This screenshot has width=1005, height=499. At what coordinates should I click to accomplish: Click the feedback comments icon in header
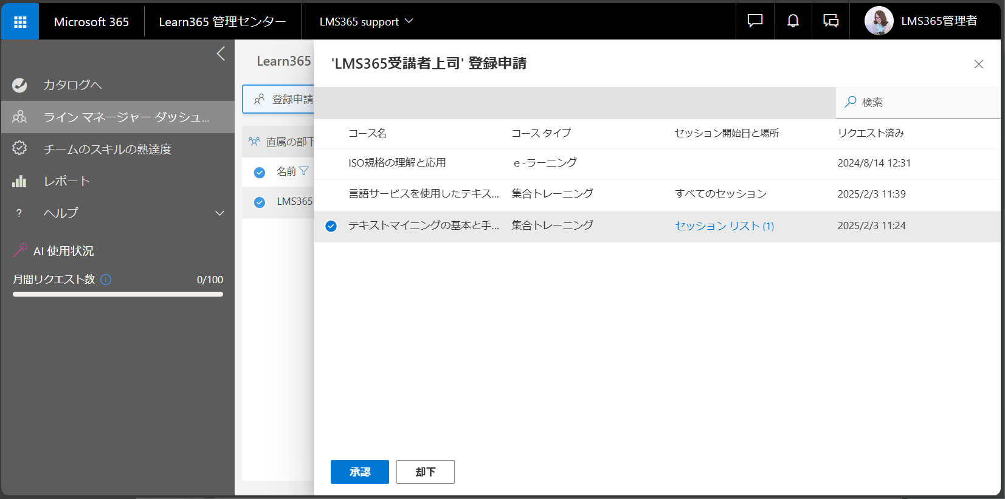831,21
